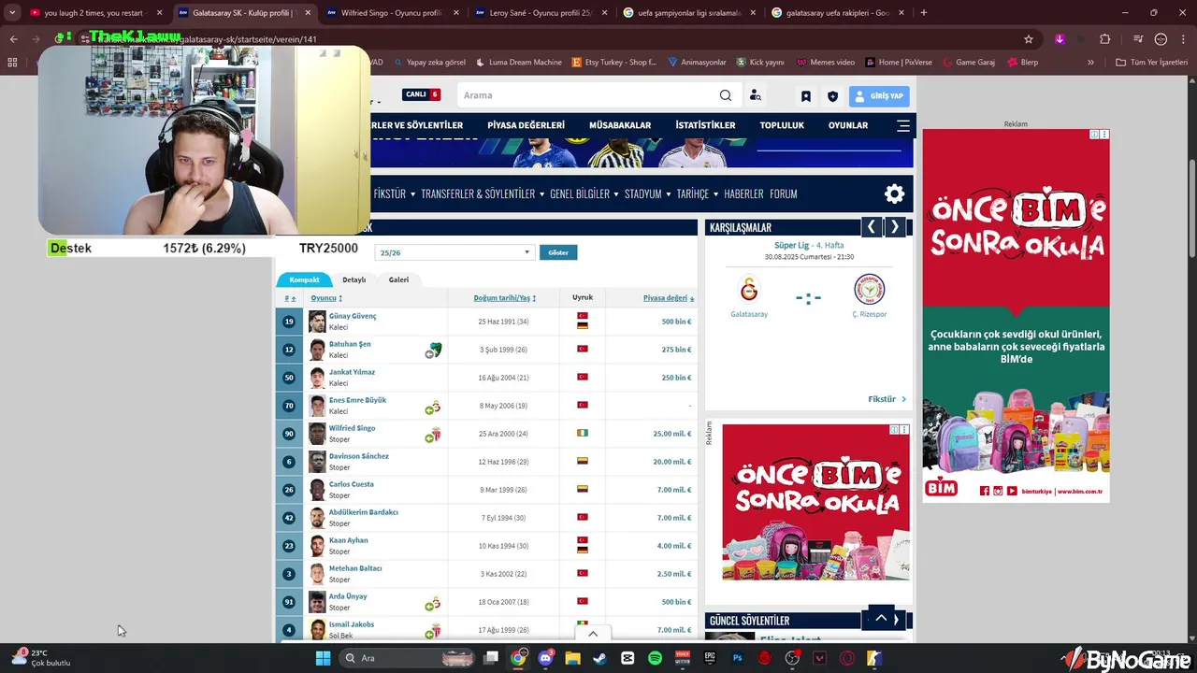Open the İstatistikler menu
The width and height of the screenshot is (1197, 673).
pos(705,125)
